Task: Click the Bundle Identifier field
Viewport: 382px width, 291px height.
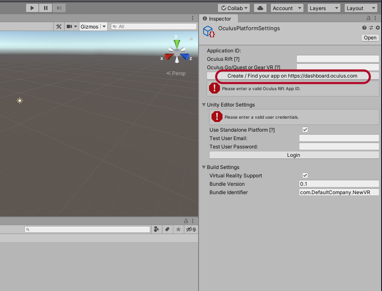Action: tap(339, 192)
